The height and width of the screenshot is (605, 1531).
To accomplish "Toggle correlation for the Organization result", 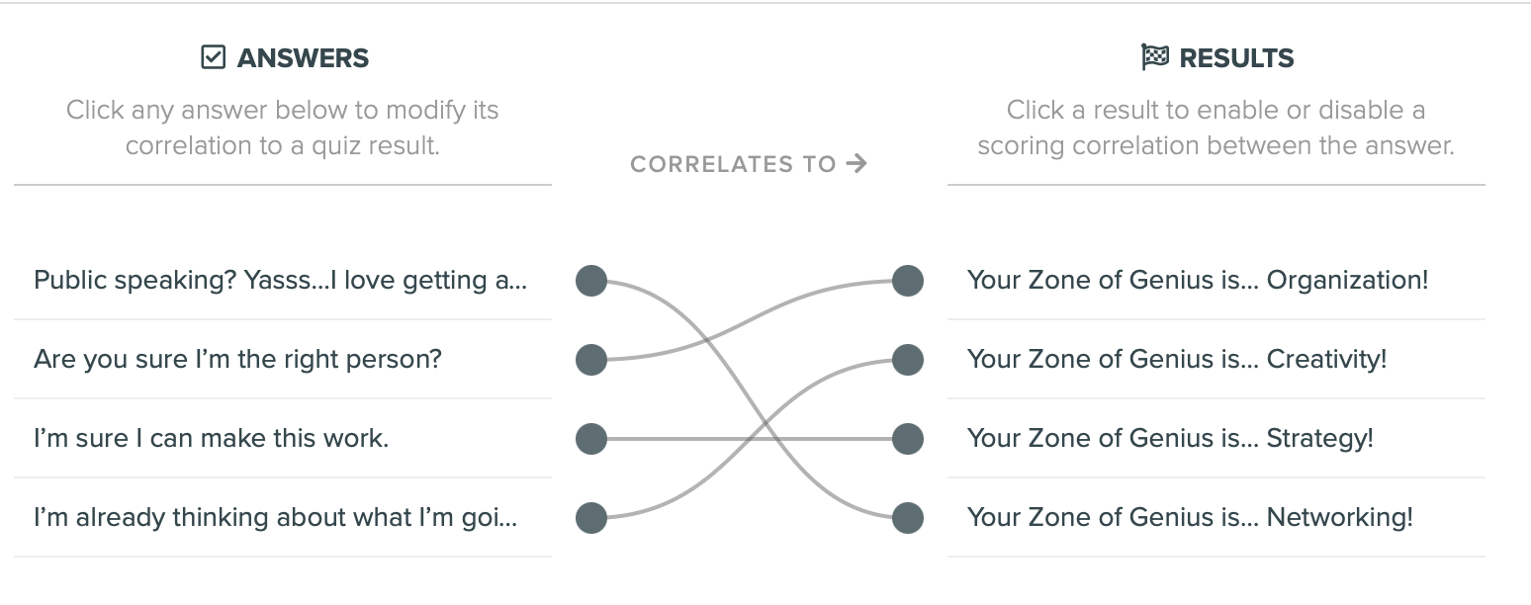I will 1197,280.
